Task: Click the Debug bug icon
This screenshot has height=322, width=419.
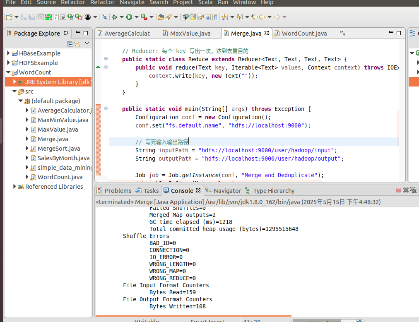Action: 114,17
